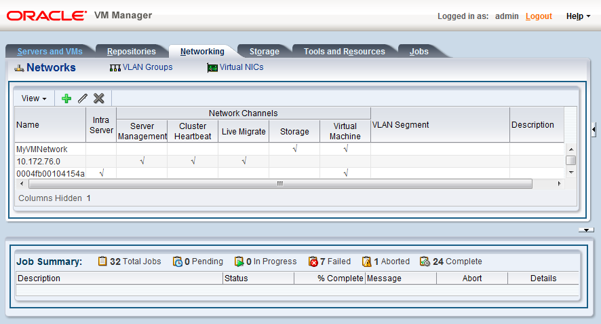Open the Networks subtab icon
This screenshot has height=324, width=601.
pyautogui.click(x=19, y=69)
